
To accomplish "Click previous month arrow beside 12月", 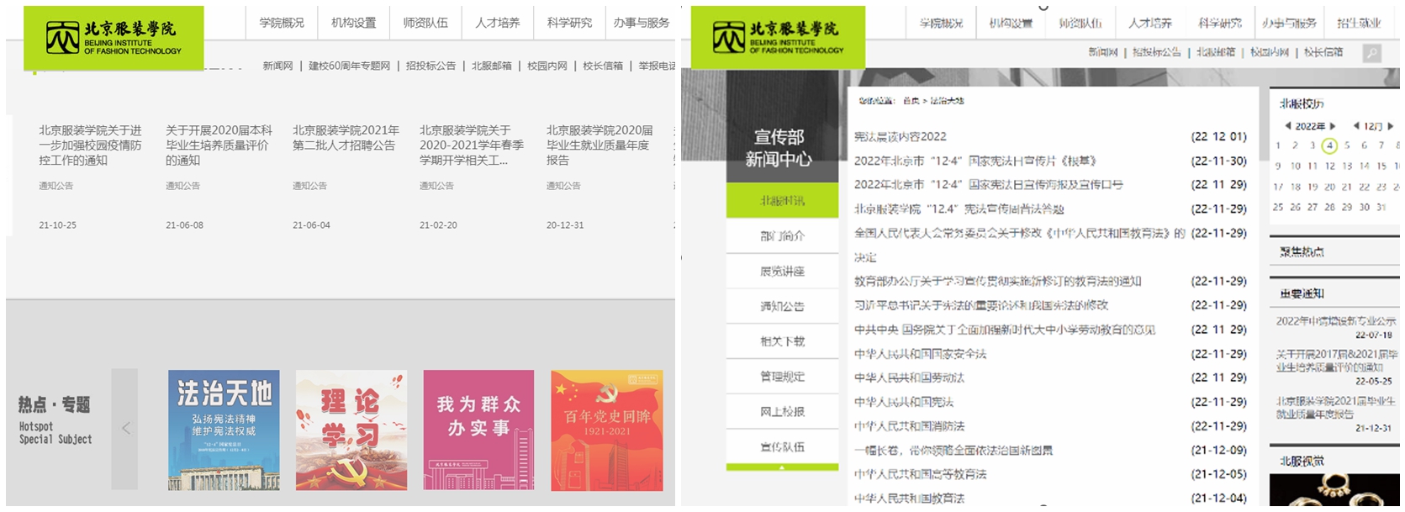I will pos(1356,126).
